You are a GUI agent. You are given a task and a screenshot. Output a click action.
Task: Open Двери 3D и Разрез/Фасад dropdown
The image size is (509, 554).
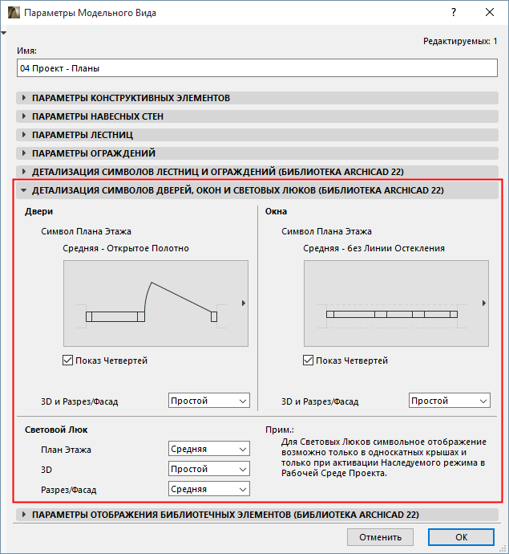tap(209, 401)
